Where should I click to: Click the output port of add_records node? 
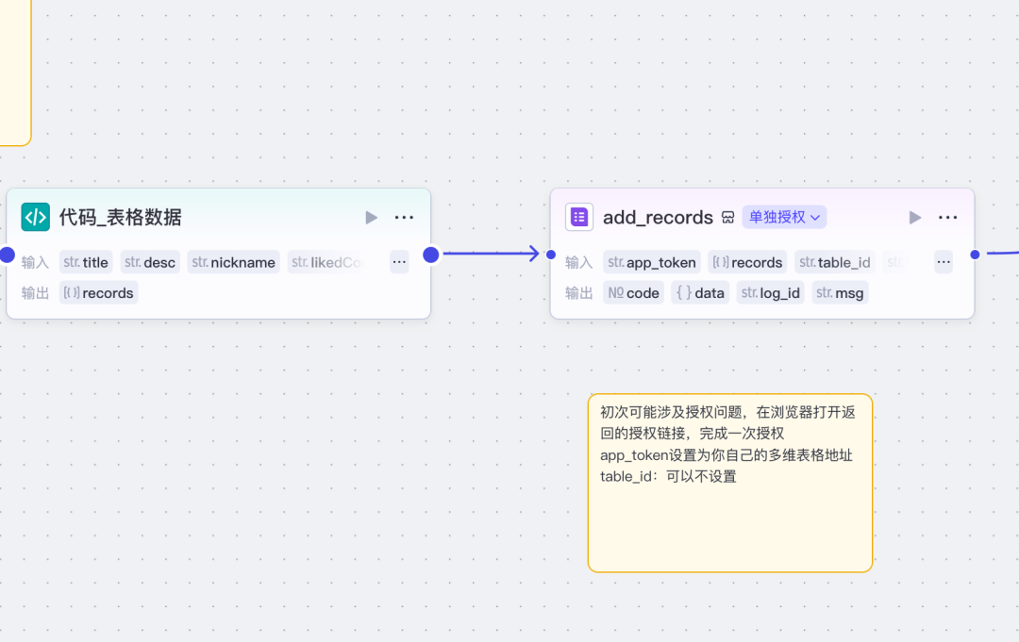[975, 255]
